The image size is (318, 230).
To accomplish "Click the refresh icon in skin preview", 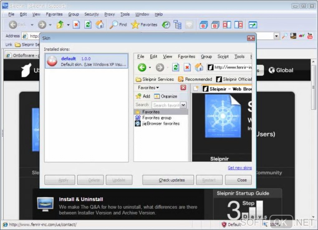I will pyautogui.click(x=176, y=67).
